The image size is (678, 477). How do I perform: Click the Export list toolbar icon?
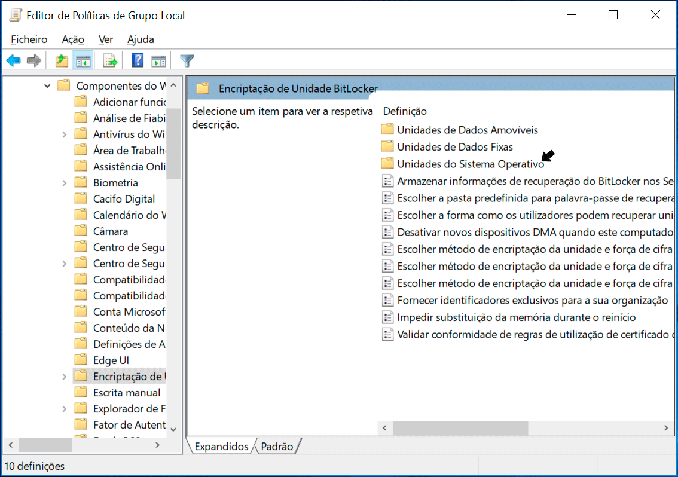click(110, 60)
